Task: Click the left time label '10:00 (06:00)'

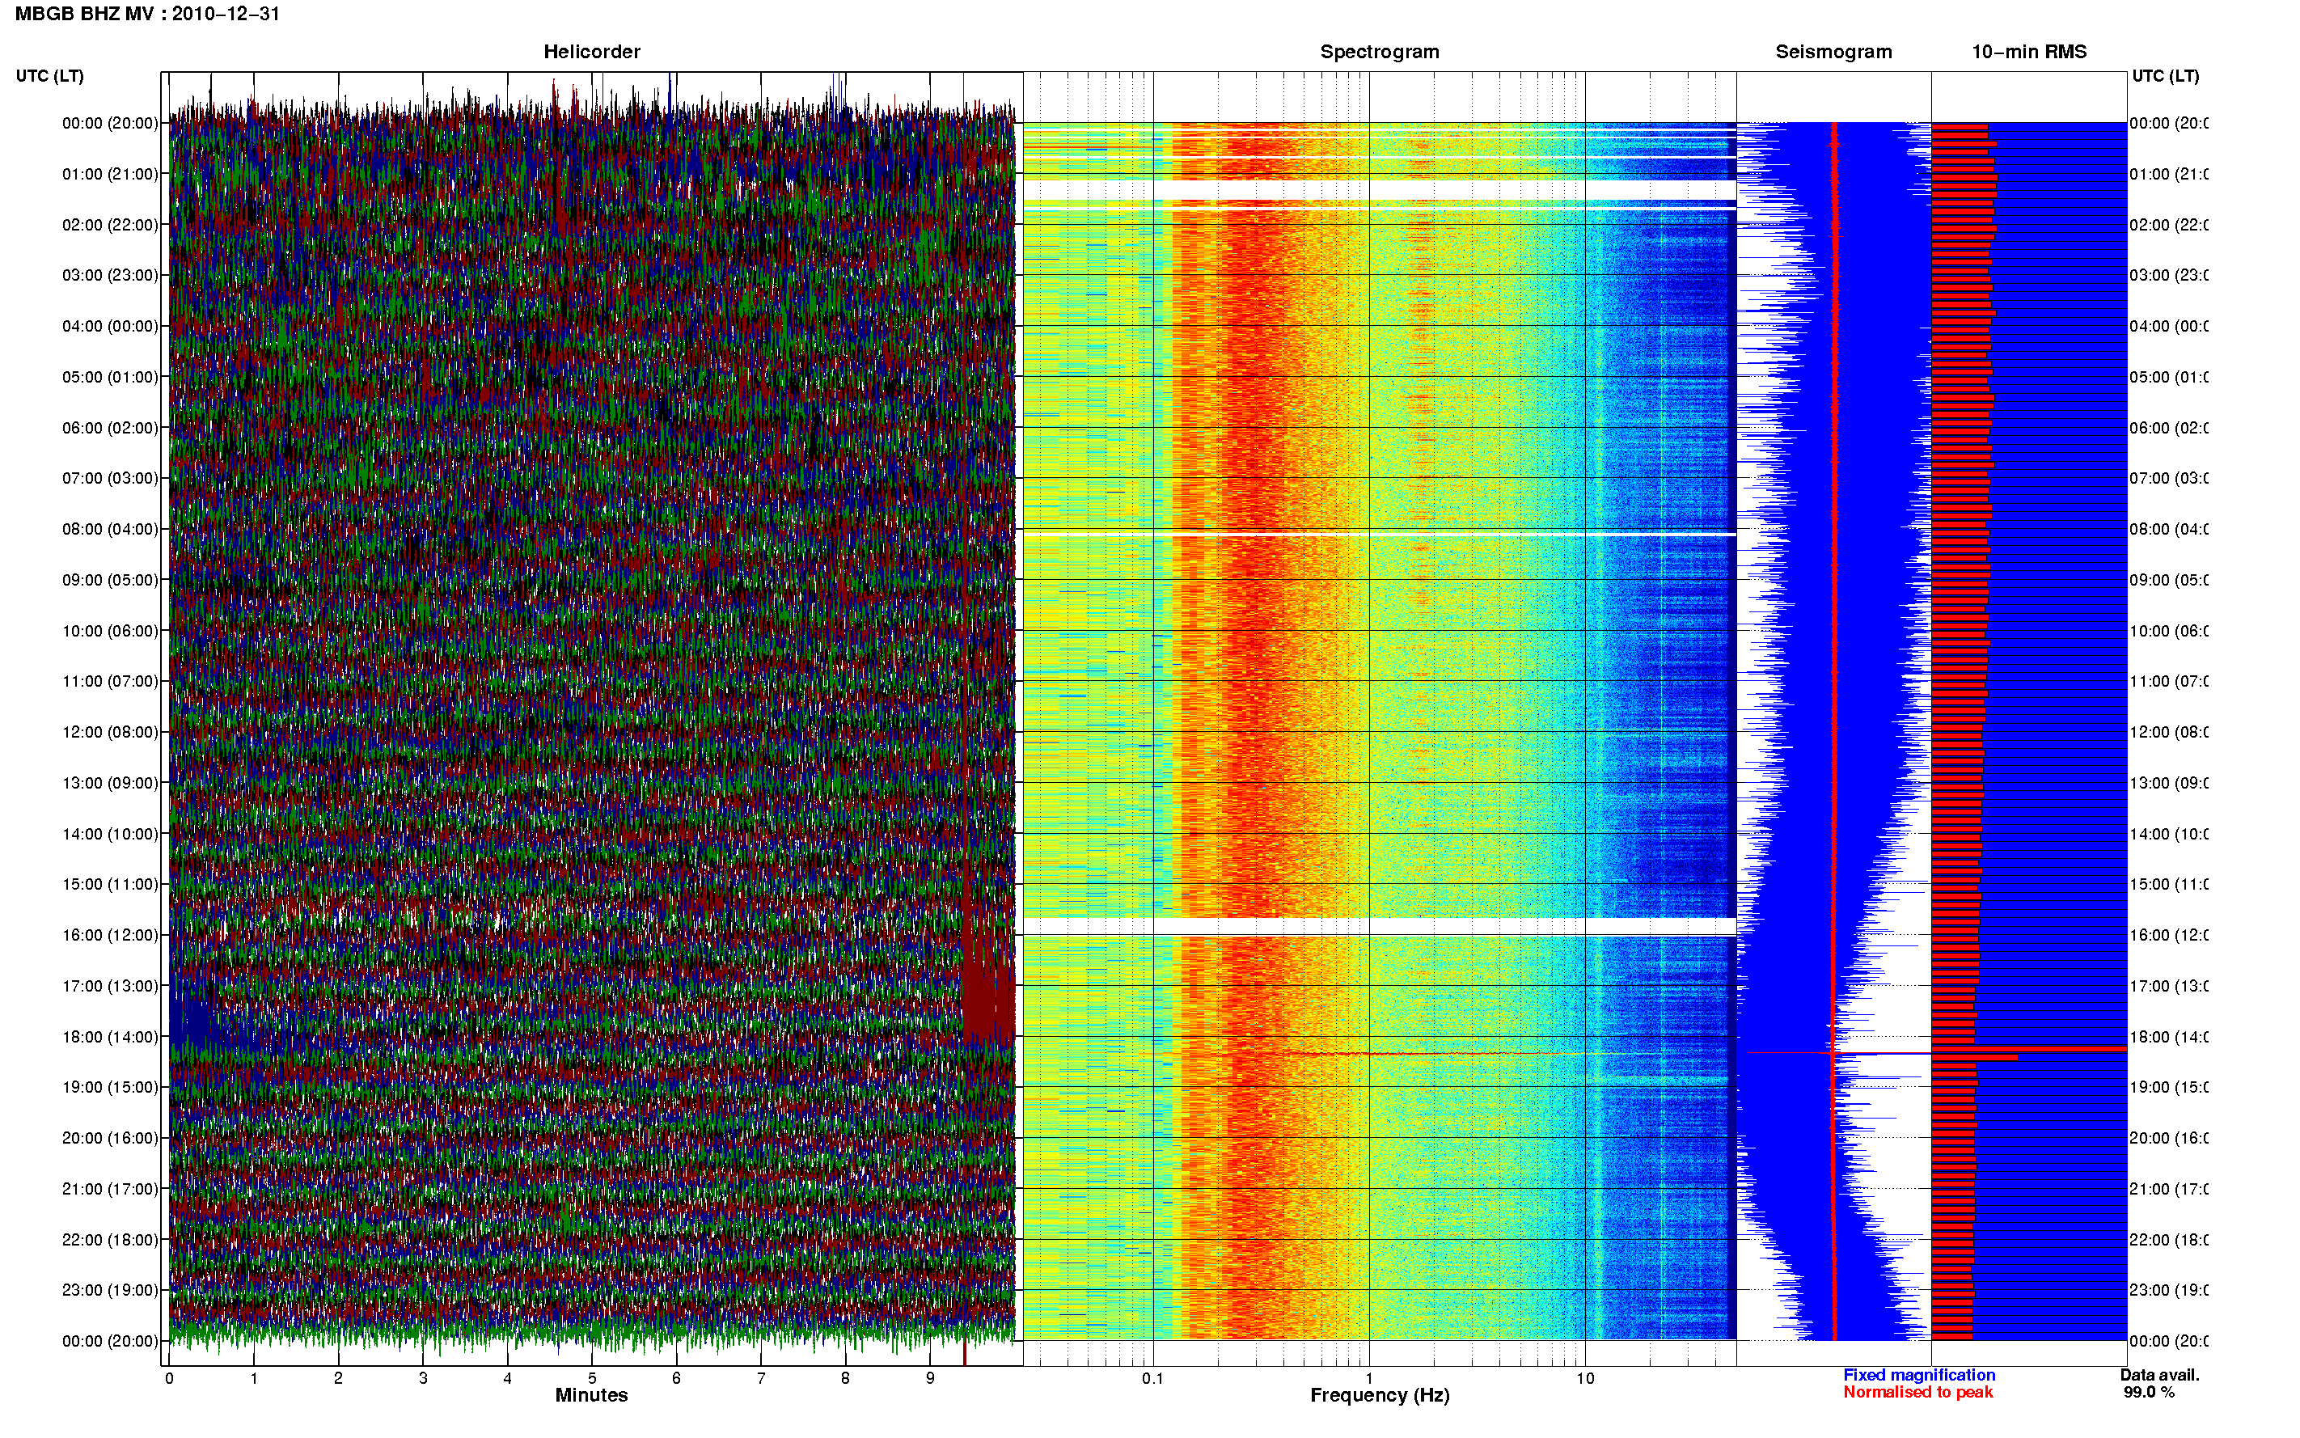Action: (110, 631)
